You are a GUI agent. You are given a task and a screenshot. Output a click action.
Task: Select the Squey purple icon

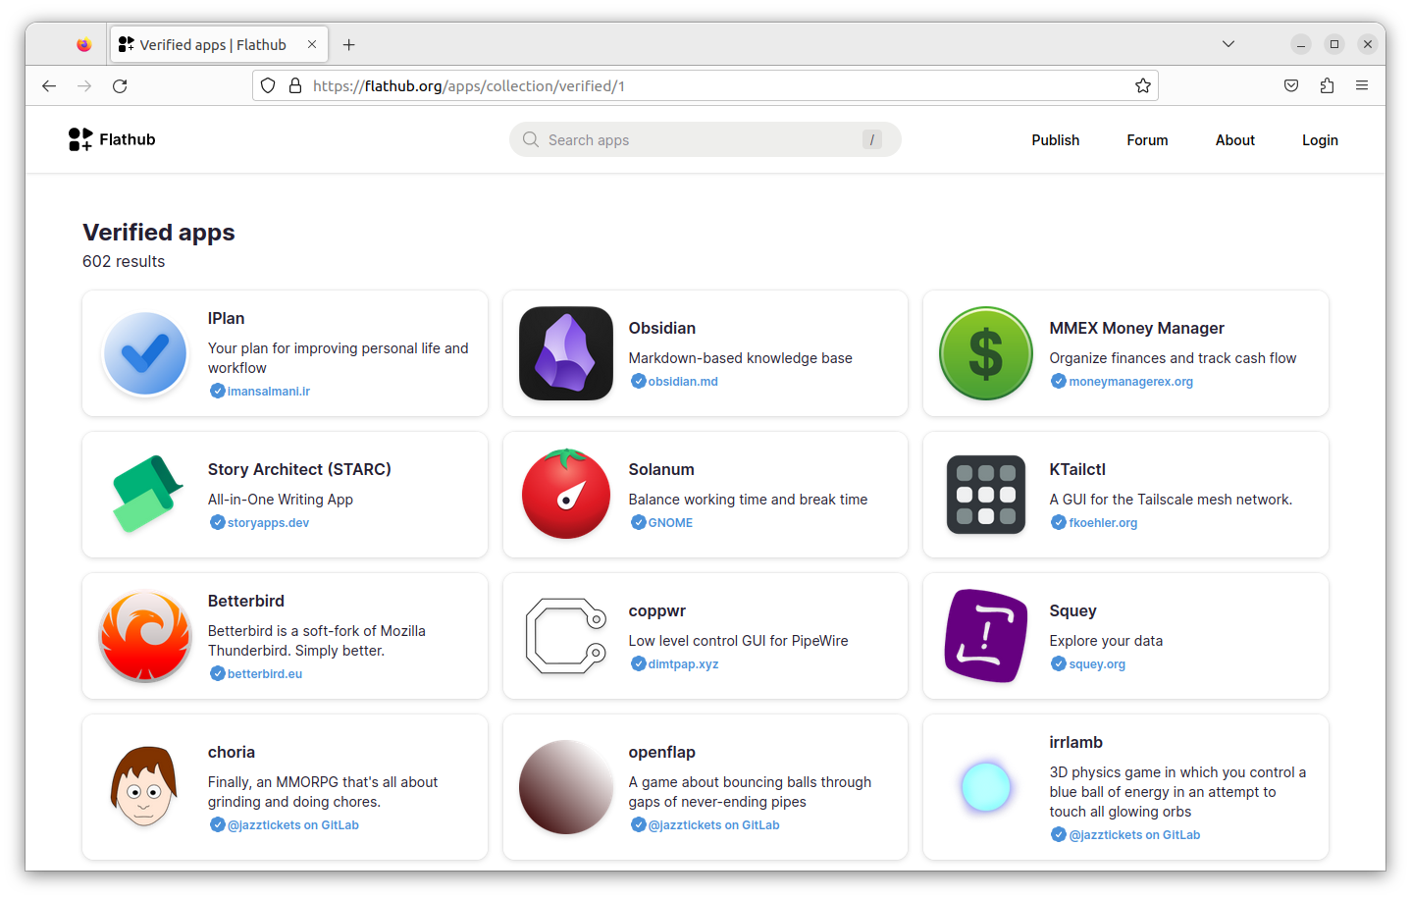985,636
